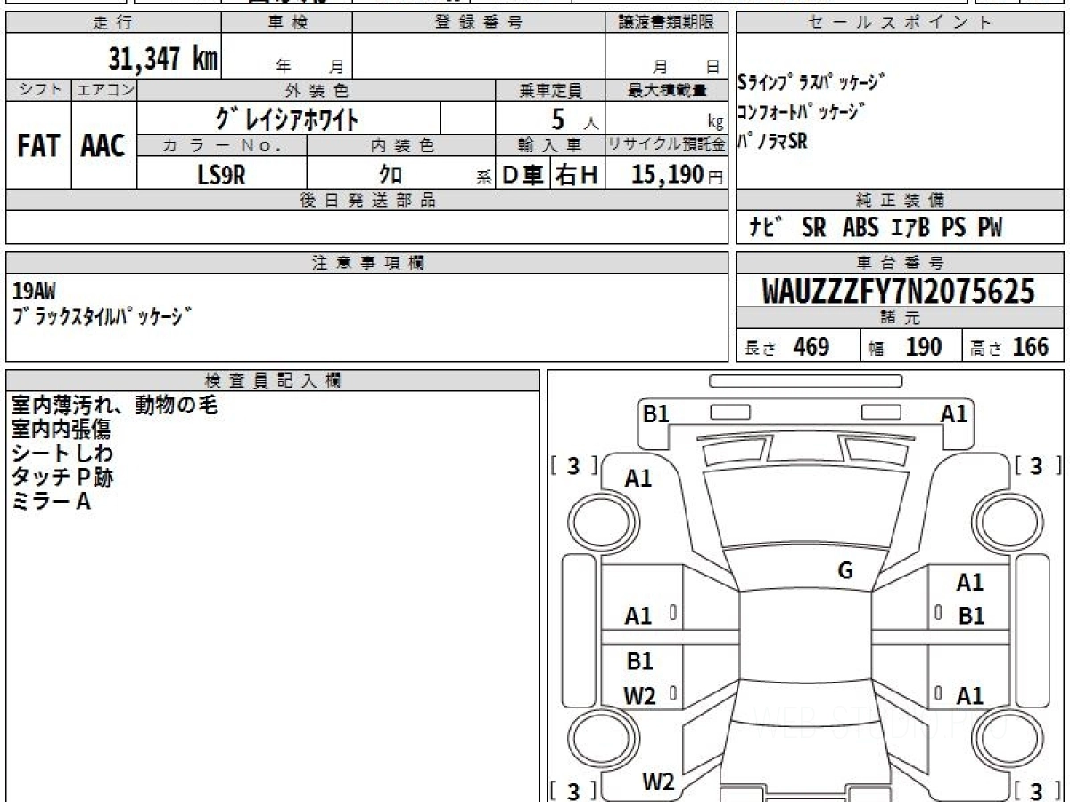Click exterior color グレイシアホワイト

click(288, 118)
